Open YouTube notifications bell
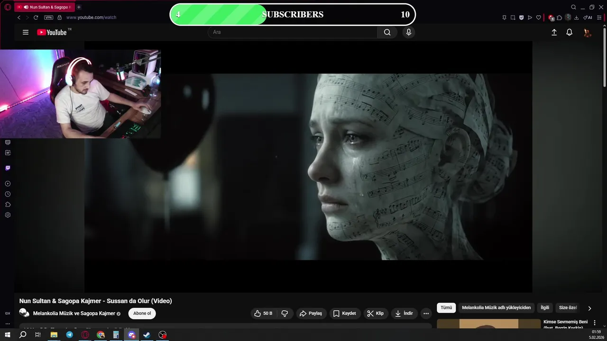 pos(569,32)
